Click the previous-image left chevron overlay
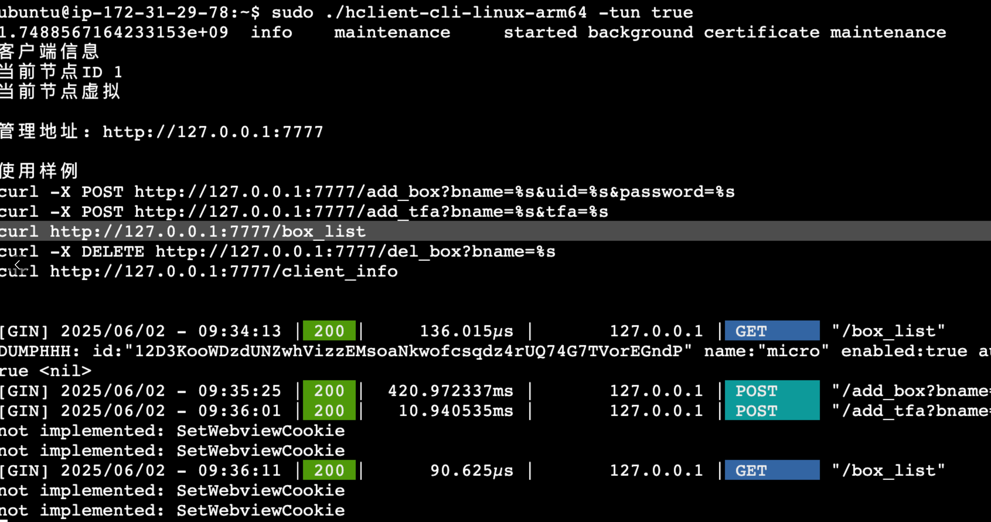991x522 pixels. coord(17,265)
